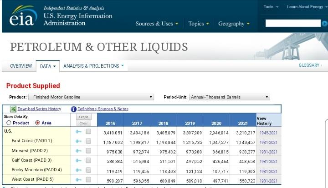This screenshot has height=188, width=328.
Task: Check the West Coast (PADD 5) checkbox
Action: [88, 180]
